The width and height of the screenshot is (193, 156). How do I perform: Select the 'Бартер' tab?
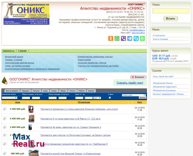tap(91, 91)
